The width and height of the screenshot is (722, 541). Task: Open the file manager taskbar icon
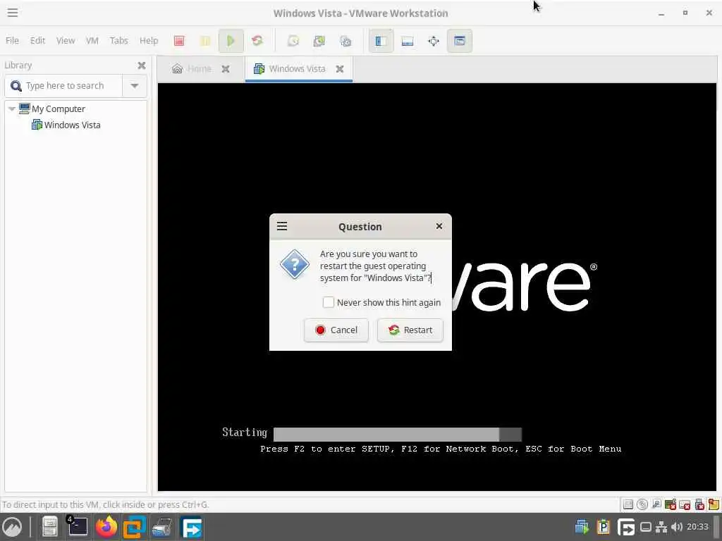pos(50,527)
